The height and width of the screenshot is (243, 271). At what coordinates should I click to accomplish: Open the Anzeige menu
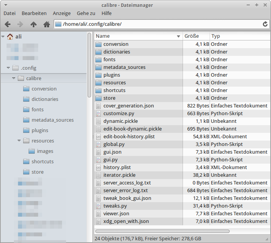[62, 13]
